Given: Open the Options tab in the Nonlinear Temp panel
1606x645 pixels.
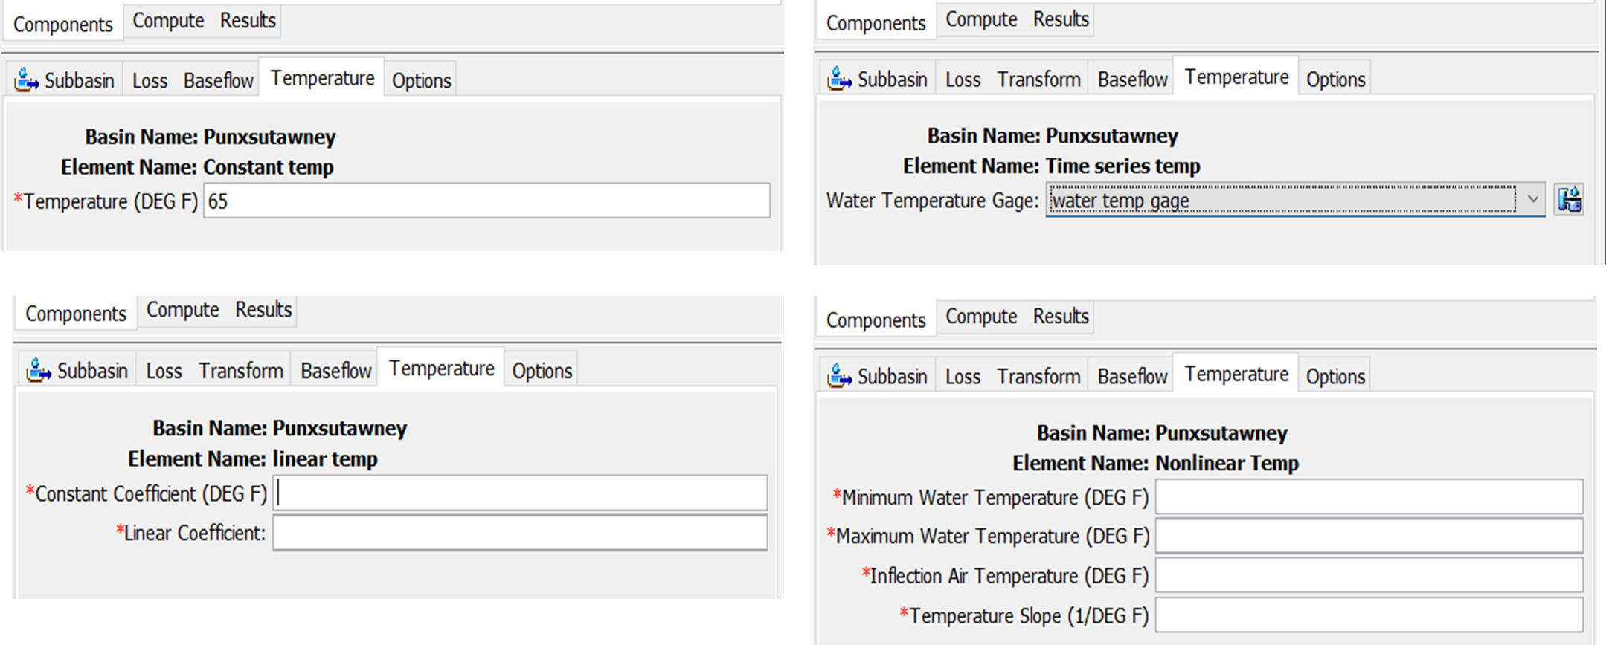Looking at the screenshot, I should [1335, 376].
